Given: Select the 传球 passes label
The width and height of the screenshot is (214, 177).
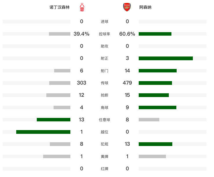Looking at the screenshot, I should [x=105, y=83].
